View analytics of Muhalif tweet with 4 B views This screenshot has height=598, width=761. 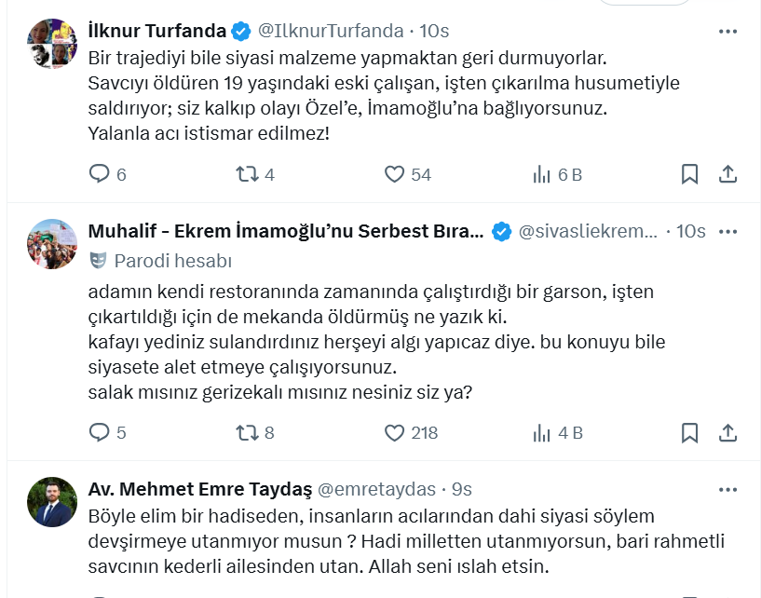point(542,432)
